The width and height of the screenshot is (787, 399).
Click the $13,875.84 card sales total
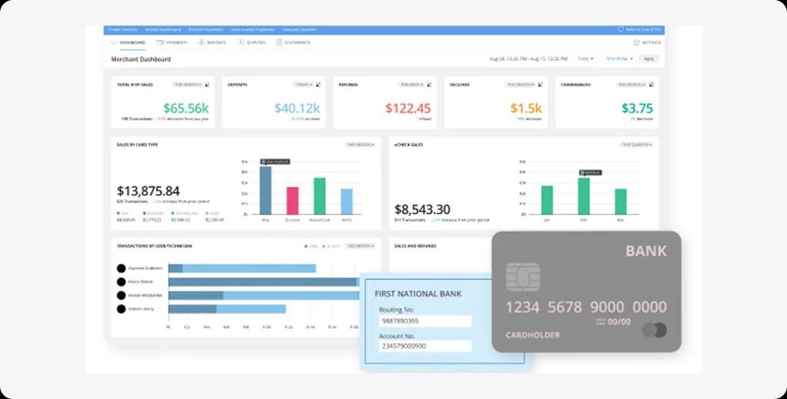[148, 191]
